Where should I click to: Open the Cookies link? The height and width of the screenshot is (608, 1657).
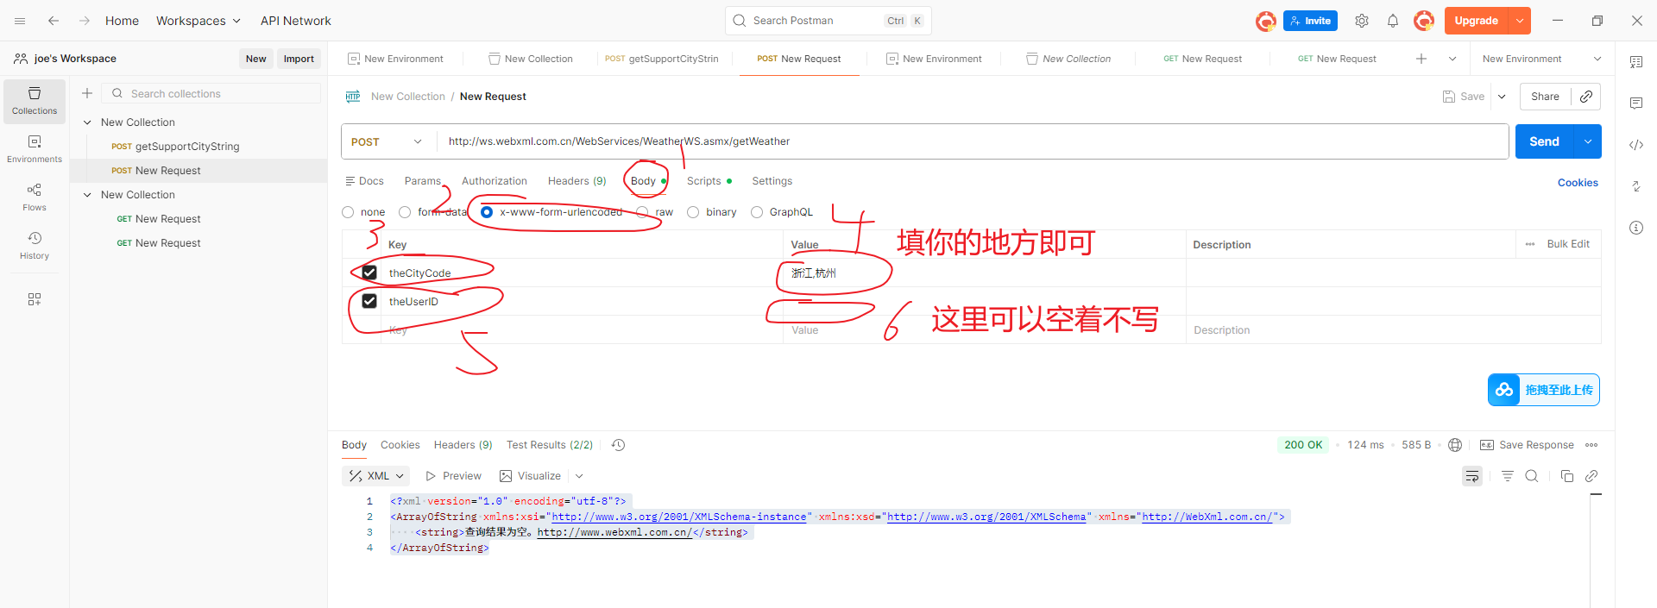pyautogui.click(x=1578, y=183)
